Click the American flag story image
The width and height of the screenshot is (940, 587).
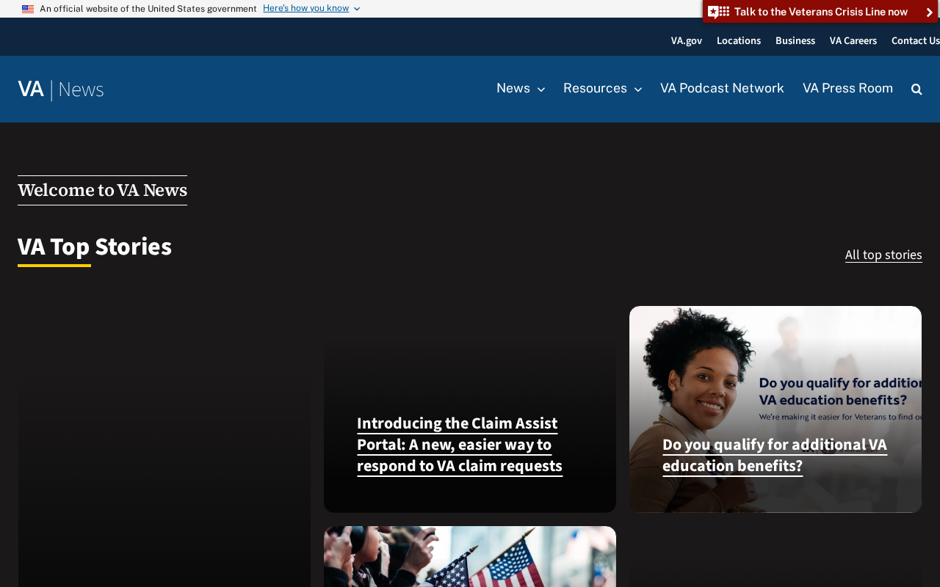(470, 557)
